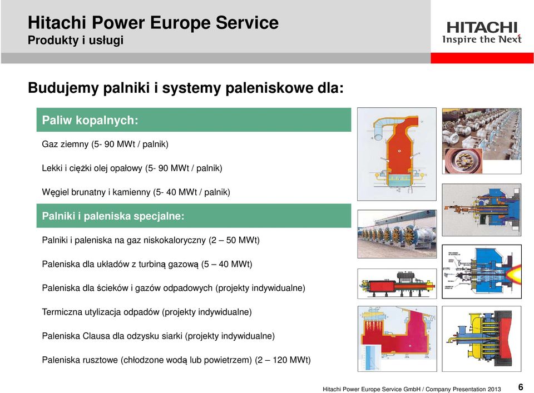Open the blue burner cross-section on grey background
This screenshot has width=534, height=393.
tap(482, 210)
